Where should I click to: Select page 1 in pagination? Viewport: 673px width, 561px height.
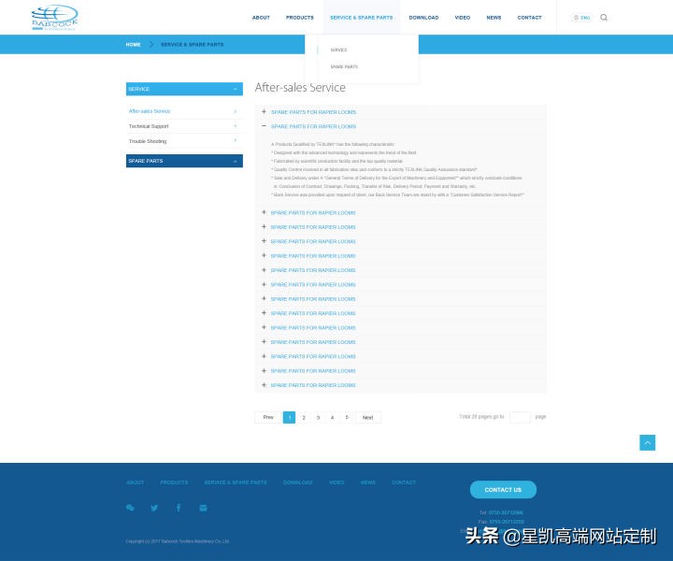[289, 417]
